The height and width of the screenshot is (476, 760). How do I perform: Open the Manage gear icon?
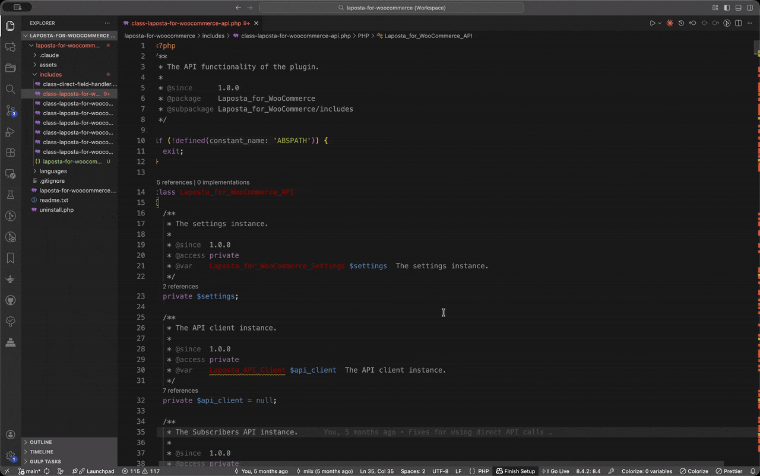[x=10, y=456]
